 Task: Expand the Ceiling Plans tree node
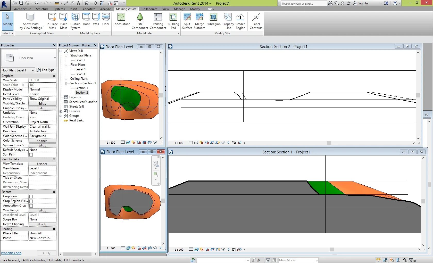[66, 79]
